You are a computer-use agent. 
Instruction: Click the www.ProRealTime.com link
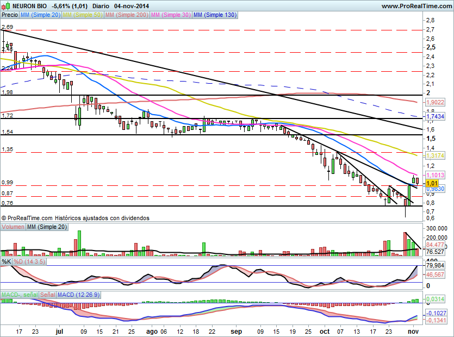tap(416, 6)
